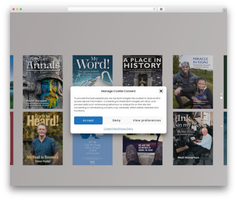Viewport: 237px width, 200px height.
Task: Close the Manage Cookie Consent dialog
Action: click(x=161, y=91)
